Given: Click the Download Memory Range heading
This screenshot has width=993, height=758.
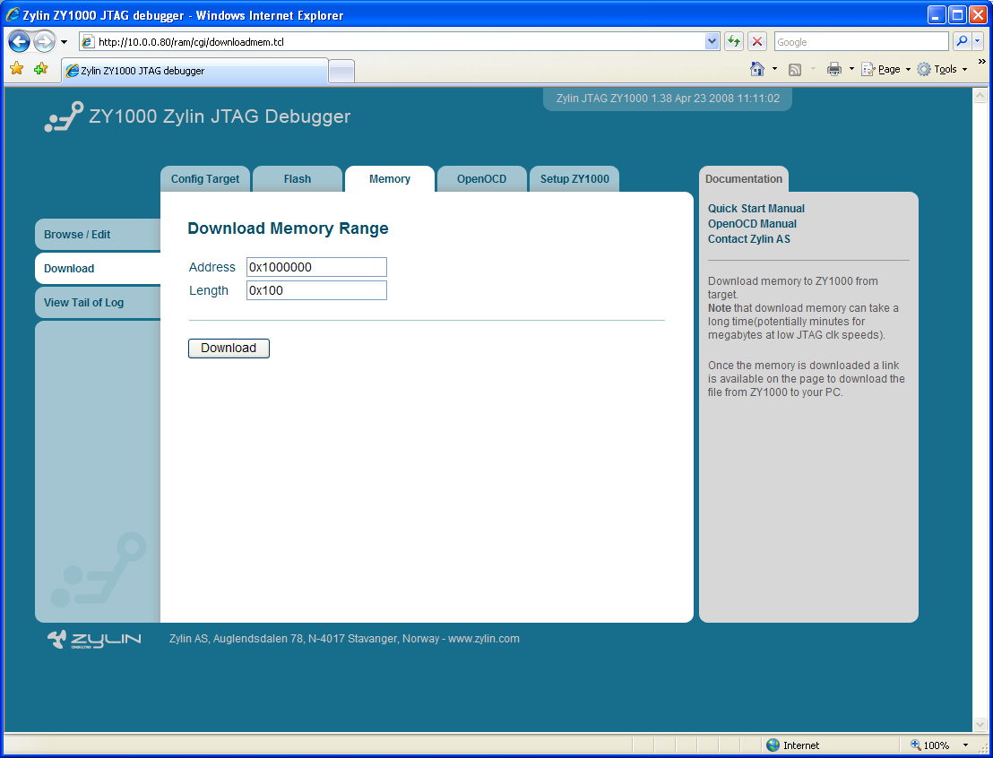Looking at the screenshot, I should pyautogui.click(x=289, y=228).
